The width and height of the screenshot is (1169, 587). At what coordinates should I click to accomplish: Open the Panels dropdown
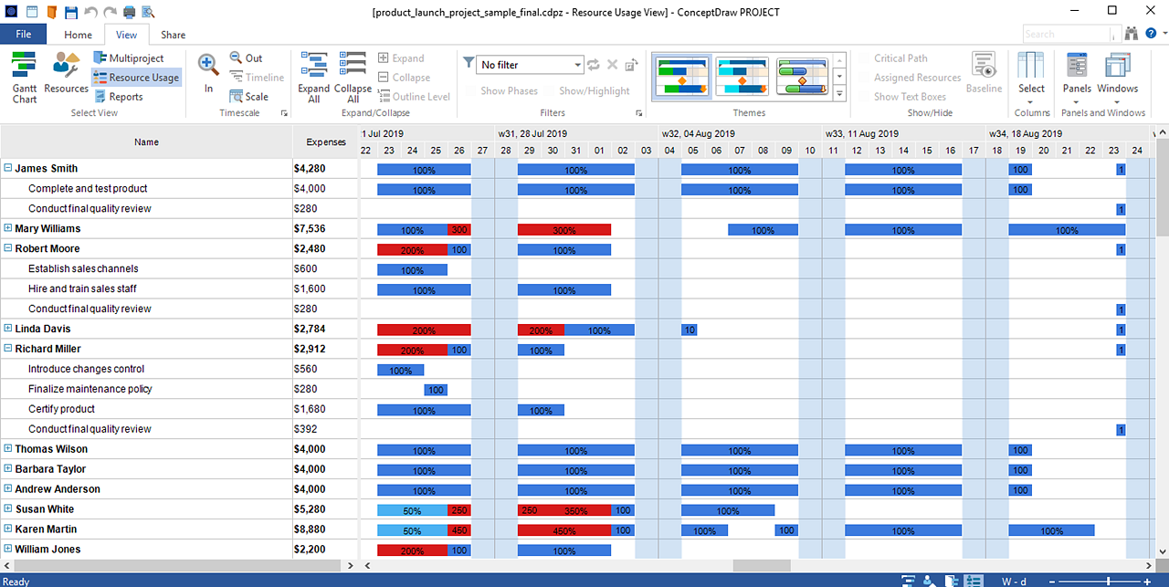click(x=1077, y=77)
